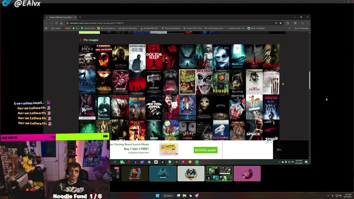Select the Trashby streamer thumbnail
Image resolution: width=354 pixels, height=199 pixels.
pyautogui.click(x=163, y=174)
